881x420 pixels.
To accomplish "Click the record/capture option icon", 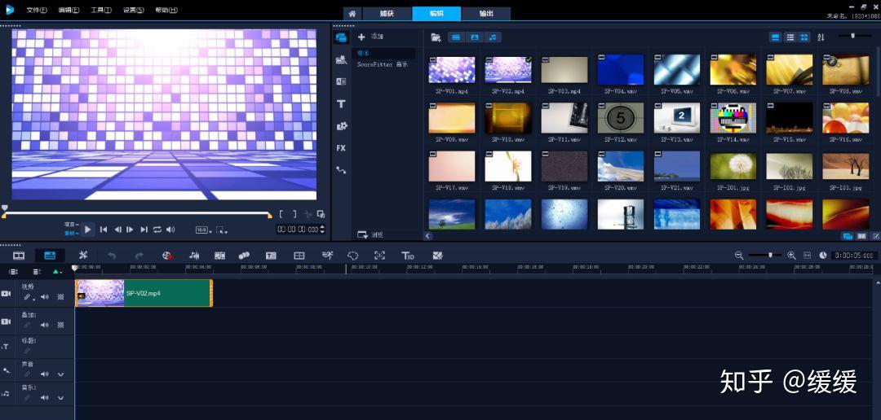I will click(166, 256).
